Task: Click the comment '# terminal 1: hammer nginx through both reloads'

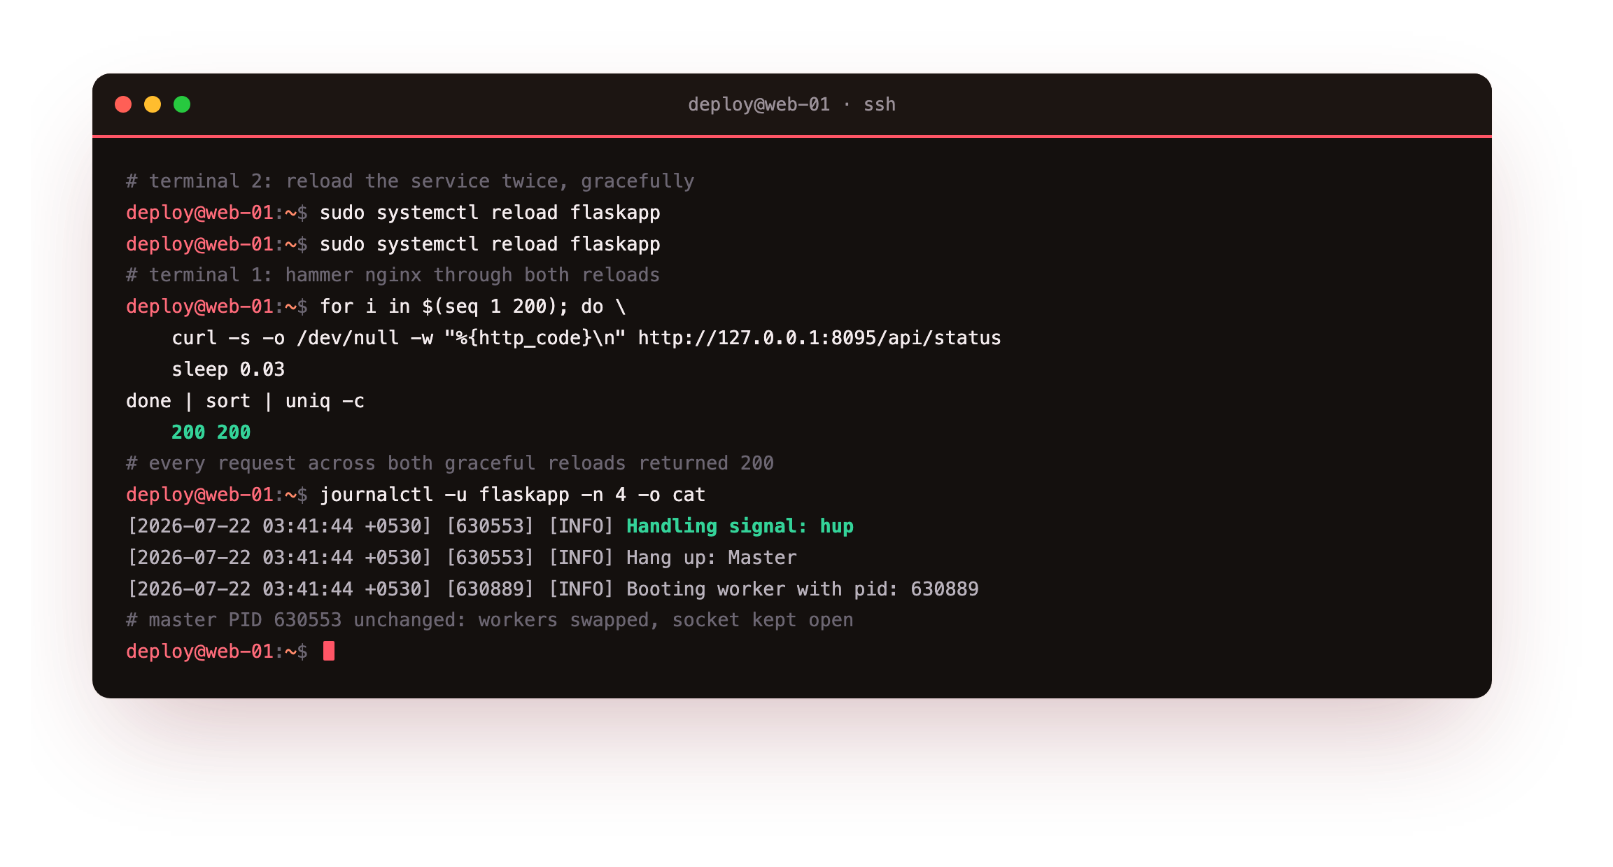Action: pos(393,275)
